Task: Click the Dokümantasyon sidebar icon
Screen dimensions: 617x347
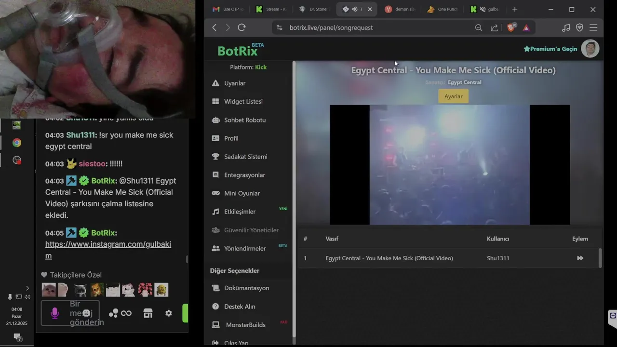Action: [x=215, y=288]
